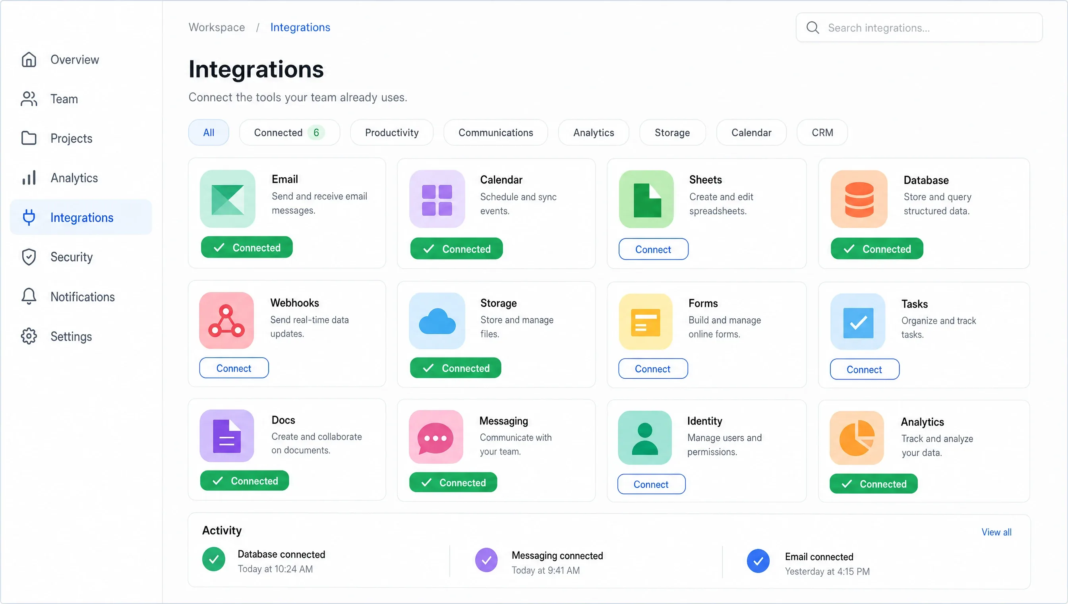Connect the Tasks integration
Image resolution: width=1068 pixels, height=604 pixels.
click(x=864, y=369)
